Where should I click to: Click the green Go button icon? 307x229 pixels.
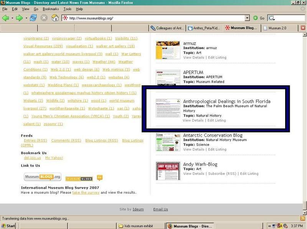(x=255, y=18)
